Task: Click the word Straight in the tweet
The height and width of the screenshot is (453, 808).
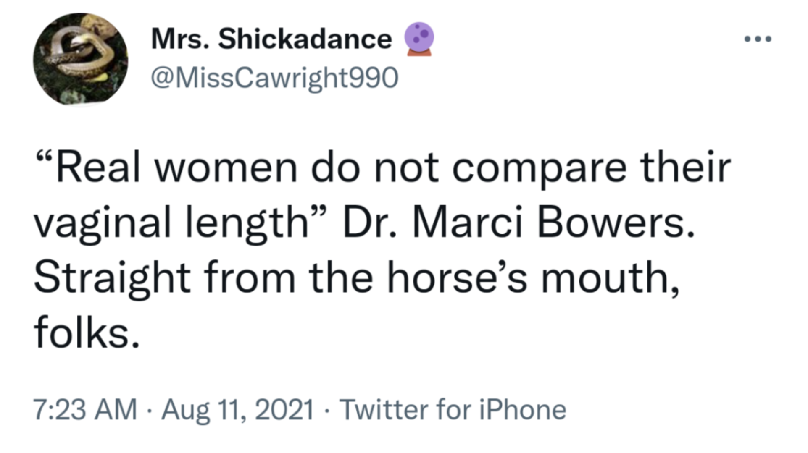Action: 112,278
